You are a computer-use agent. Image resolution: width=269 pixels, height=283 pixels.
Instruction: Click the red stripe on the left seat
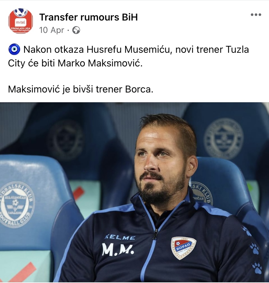tap(22, 272)
